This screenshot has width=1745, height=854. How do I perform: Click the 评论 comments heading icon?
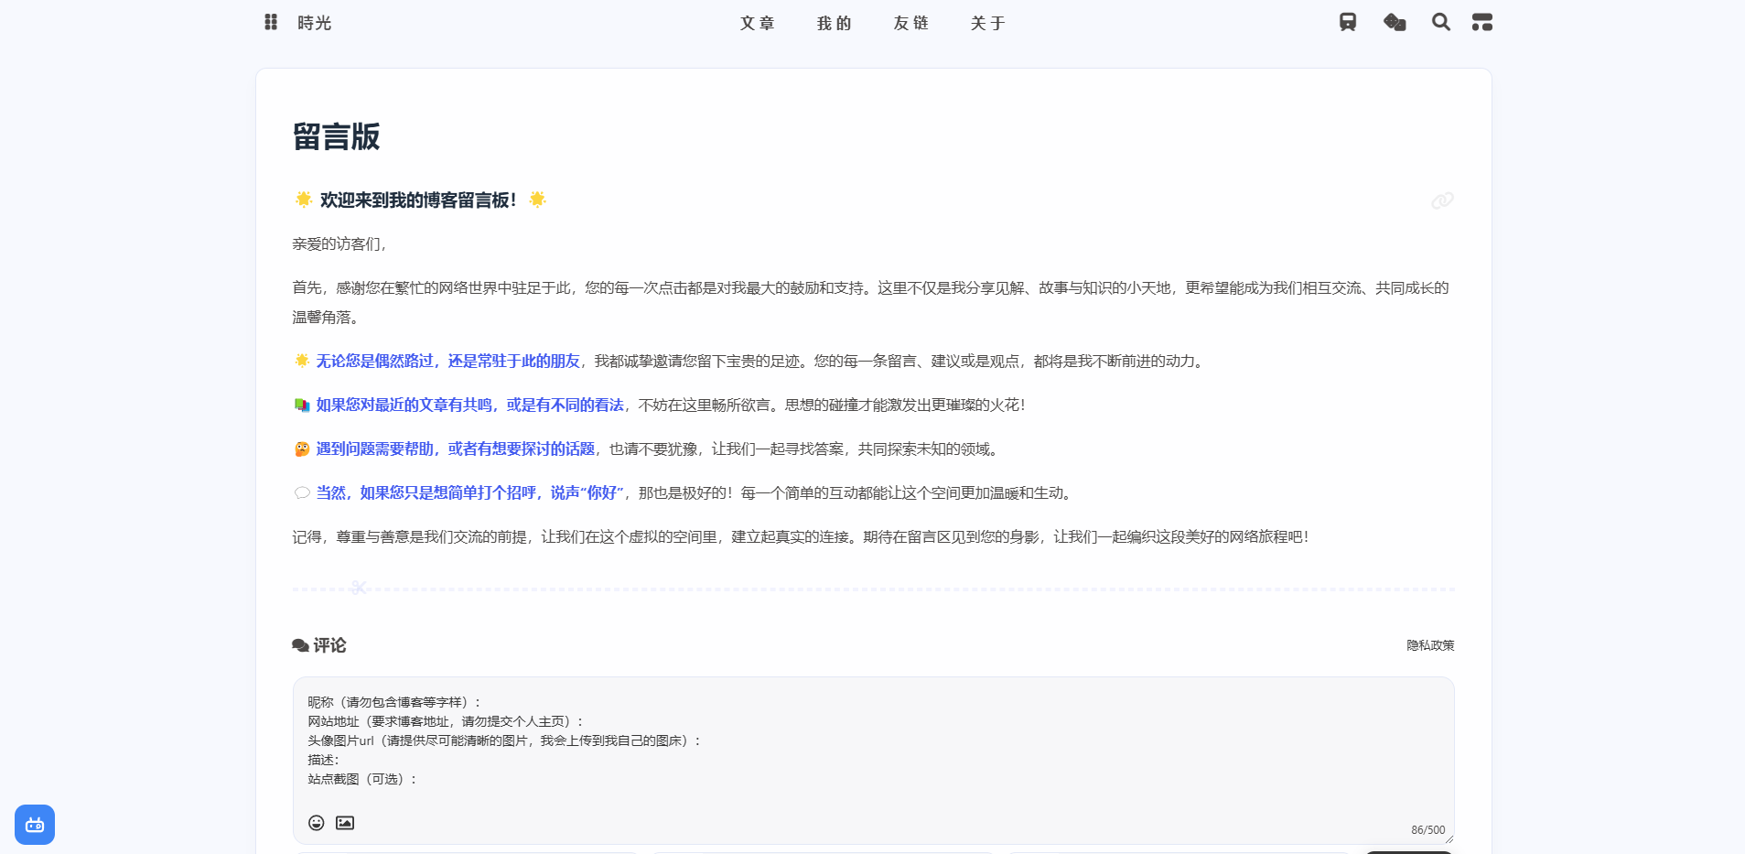pos(300,645)
